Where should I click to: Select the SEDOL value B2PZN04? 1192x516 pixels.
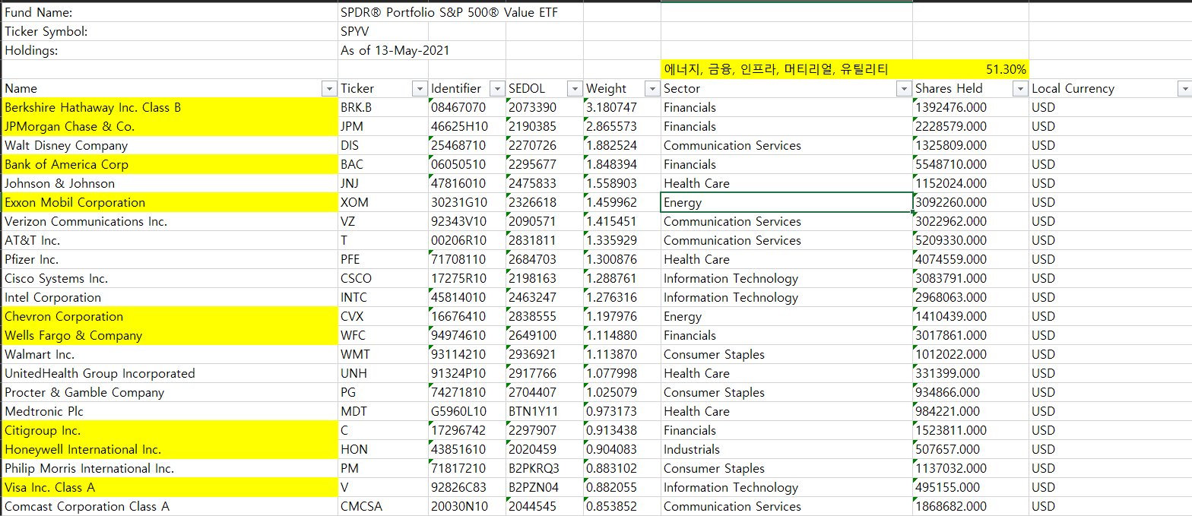click(544, 487)
